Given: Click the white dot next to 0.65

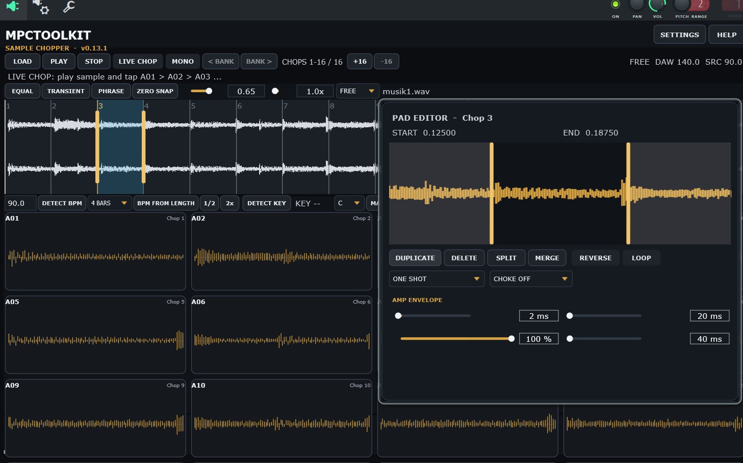Looking at the screenshot, I should 275,91.
